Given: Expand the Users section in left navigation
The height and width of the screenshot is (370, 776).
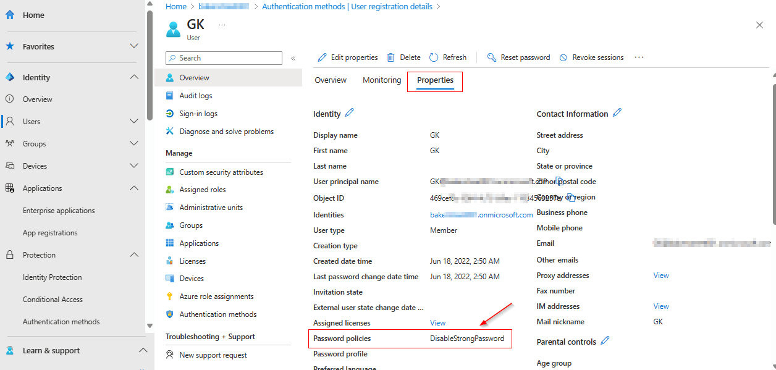Looking at the screenshot, I should pyautogui.click(x=133, y=121).
